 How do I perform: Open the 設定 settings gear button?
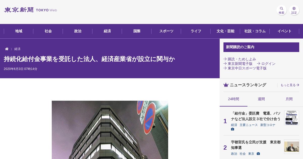[294, 10]
